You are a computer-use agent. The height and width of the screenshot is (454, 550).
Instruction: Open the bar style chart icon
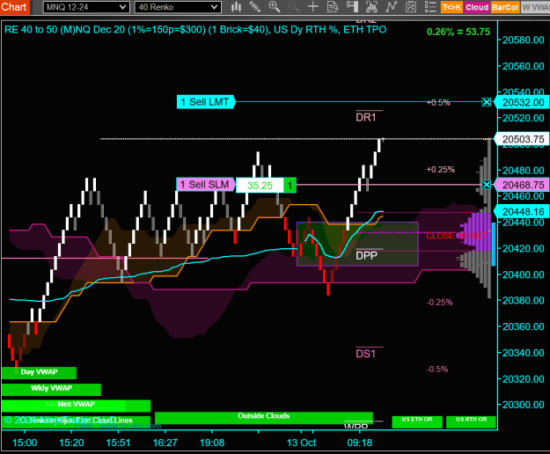click(237, 7)
